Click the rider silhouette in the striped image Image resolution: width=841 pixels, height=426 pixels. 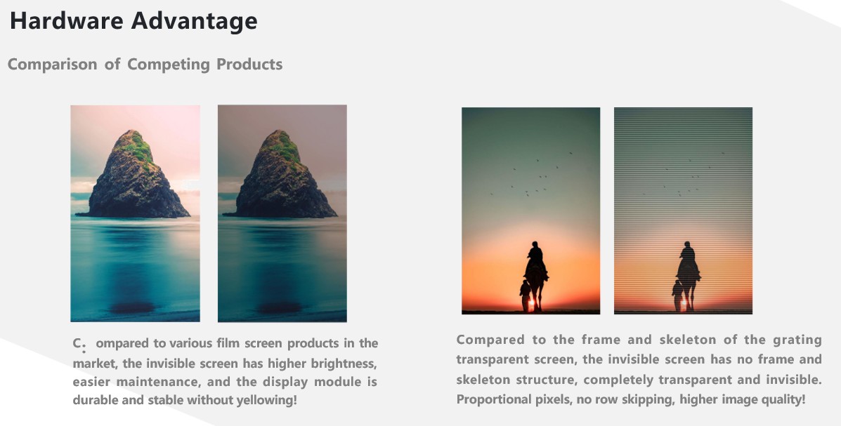687,276
